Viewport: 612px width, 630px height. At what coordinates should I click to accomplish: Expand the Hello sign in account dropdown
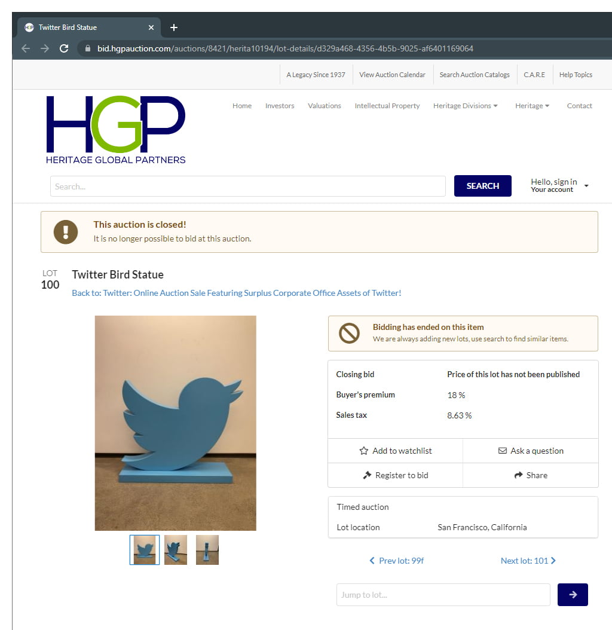pos(559,186)
